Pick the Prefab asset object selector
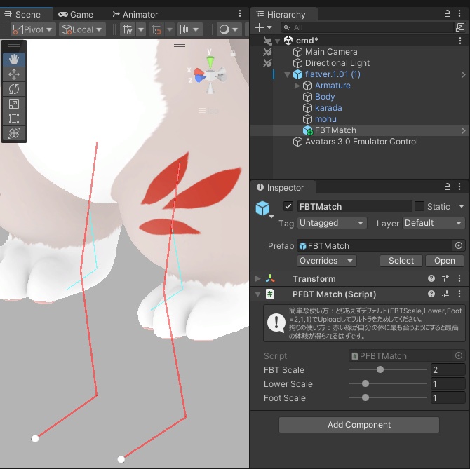This screenshot has height=469, width=470. click(x=458, y=245)
